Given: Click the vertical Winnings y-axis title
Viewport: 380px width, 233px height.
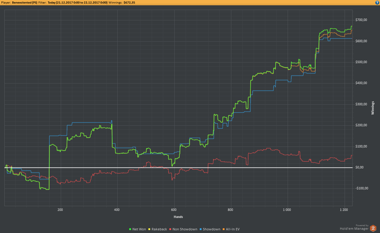Looking at the screenshot, I should click(x=373, y=108).
